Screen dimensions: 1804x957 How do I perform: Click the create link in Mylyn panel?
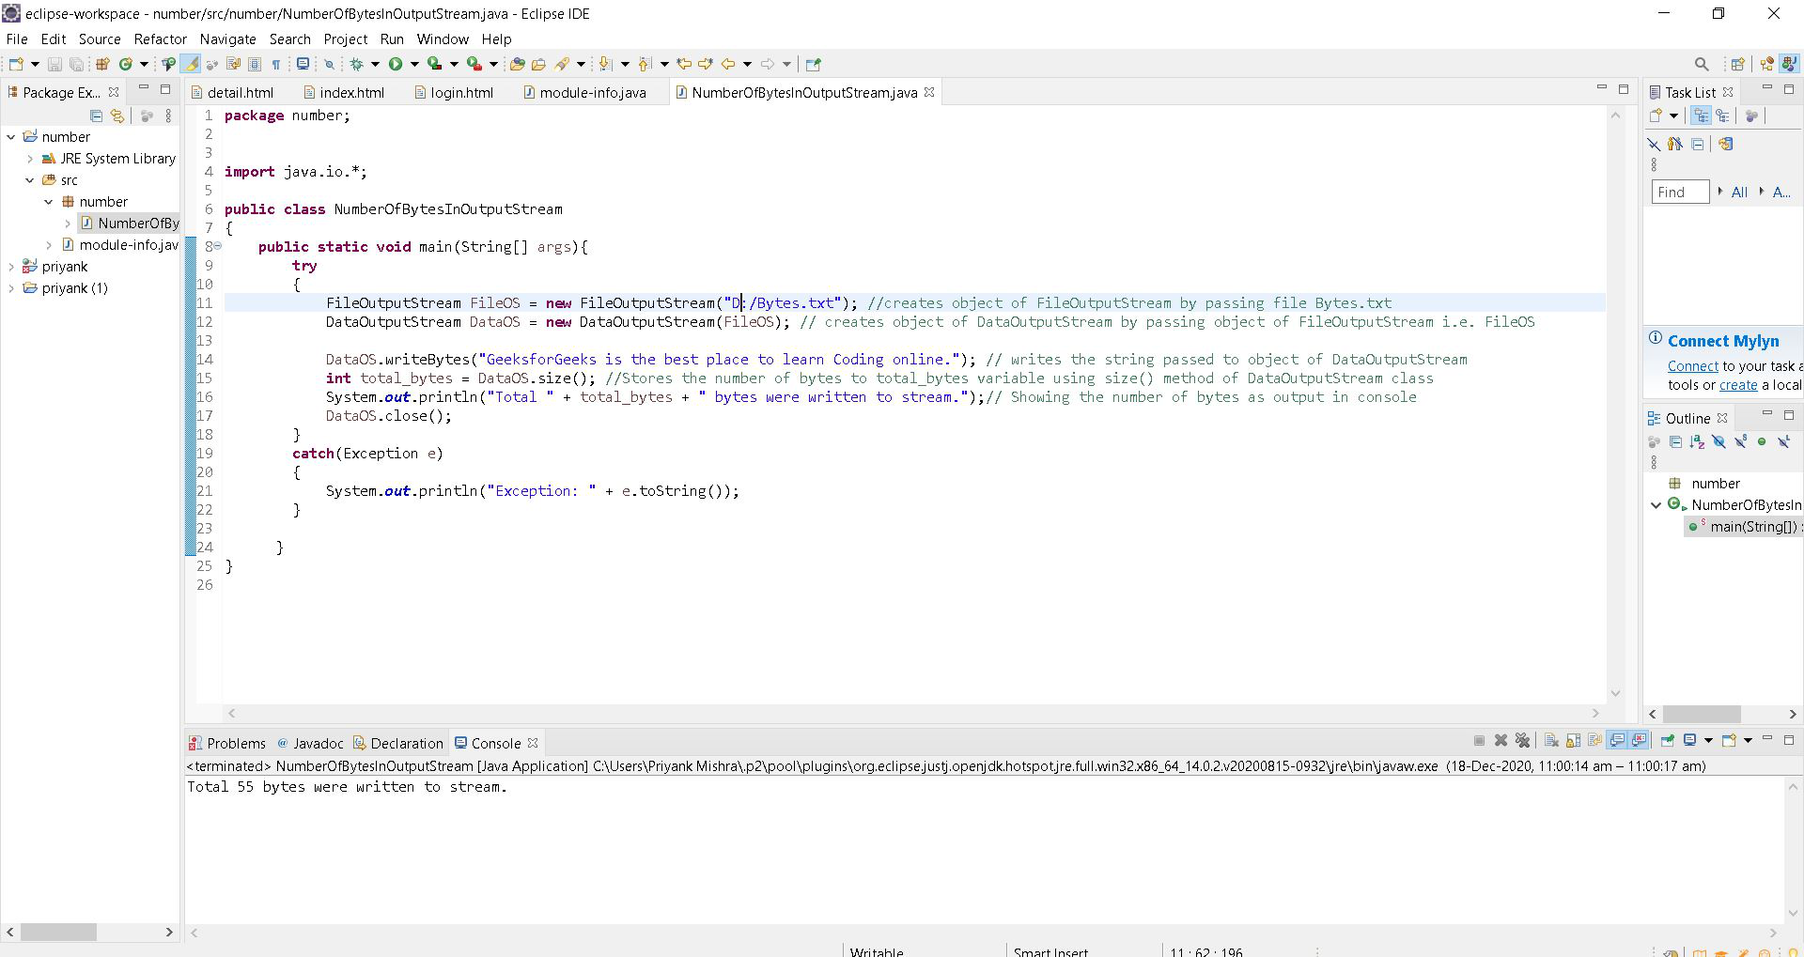(x=1738, y=385)
